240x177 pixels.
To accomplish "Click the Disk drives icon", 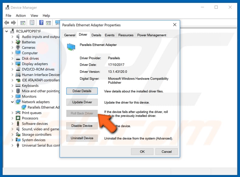I will (x=18, y=58).
